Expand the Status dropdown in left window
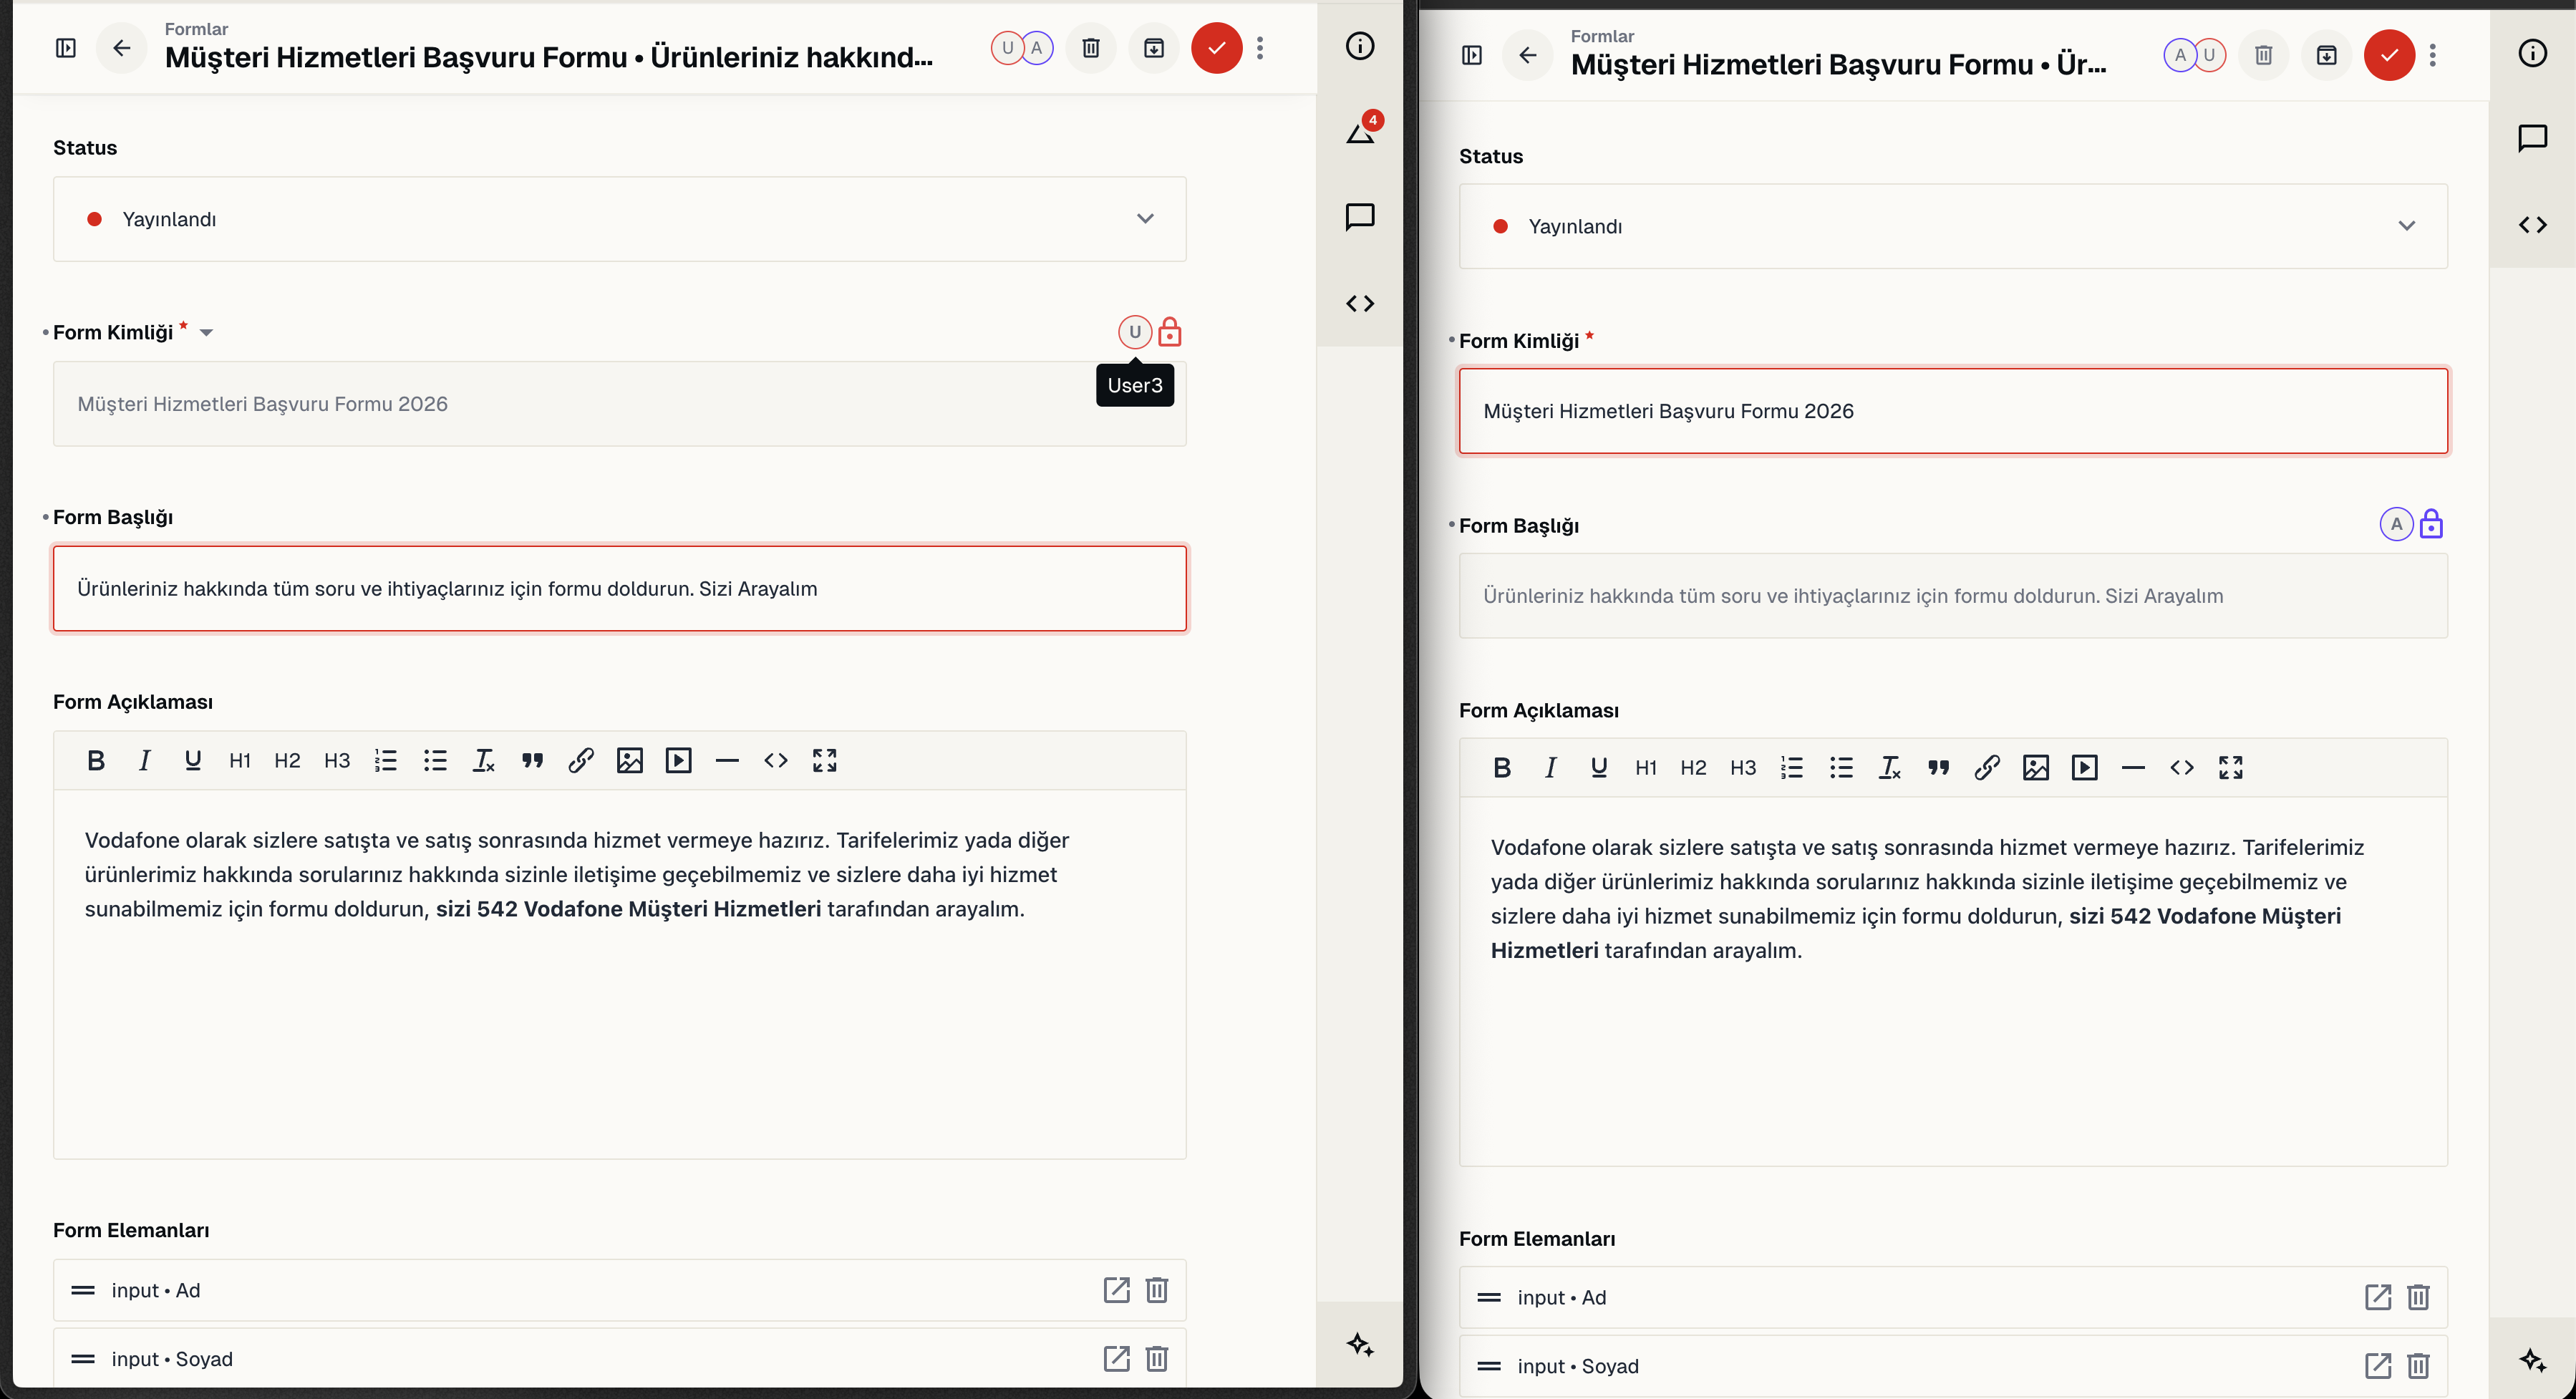This screenshot has height=1399, width=2576. pos(619,219)
